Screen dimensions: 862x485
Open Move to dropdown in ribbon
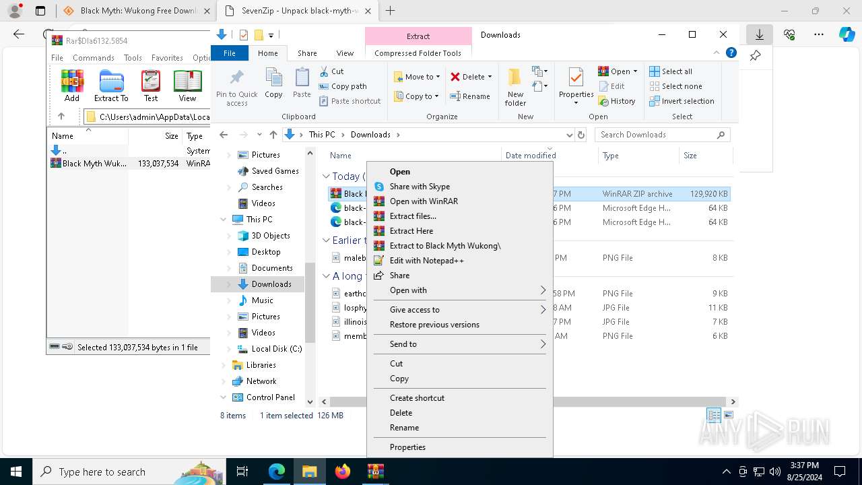(x=417, y=77)
